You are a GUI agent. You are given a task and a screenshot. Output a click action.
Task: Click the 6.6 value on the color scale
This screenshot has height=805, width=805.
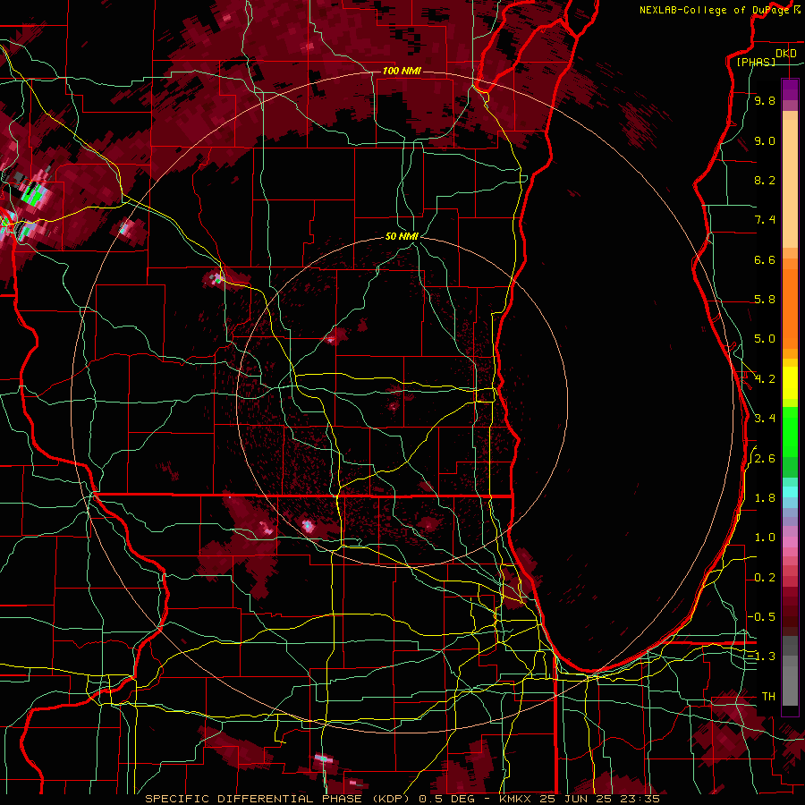(765, 259)
